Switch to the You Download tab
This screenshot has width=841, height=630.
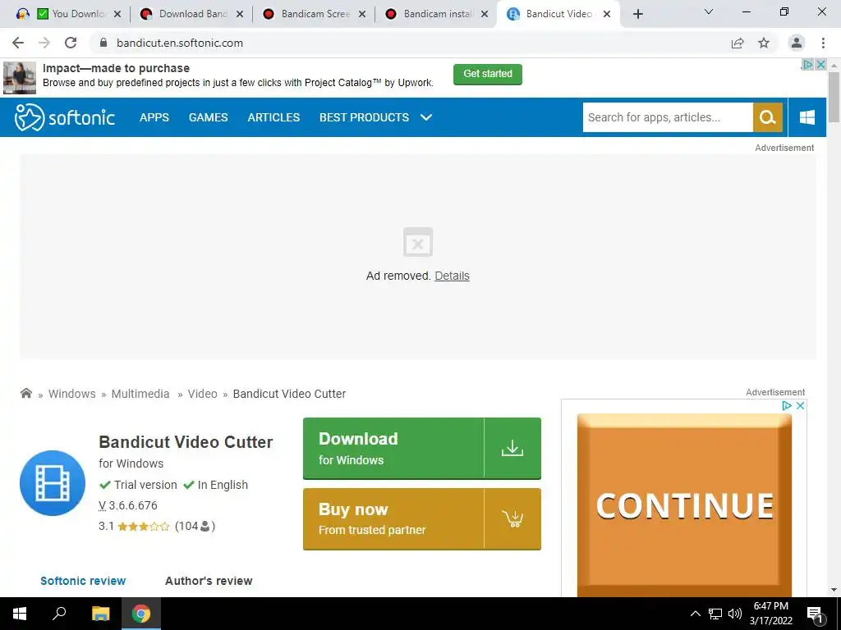[x=70, y=14]
